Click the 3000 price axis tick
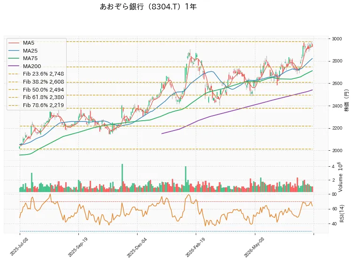The height and width of the screenshot is (262, 353). [x=337, y=39]
